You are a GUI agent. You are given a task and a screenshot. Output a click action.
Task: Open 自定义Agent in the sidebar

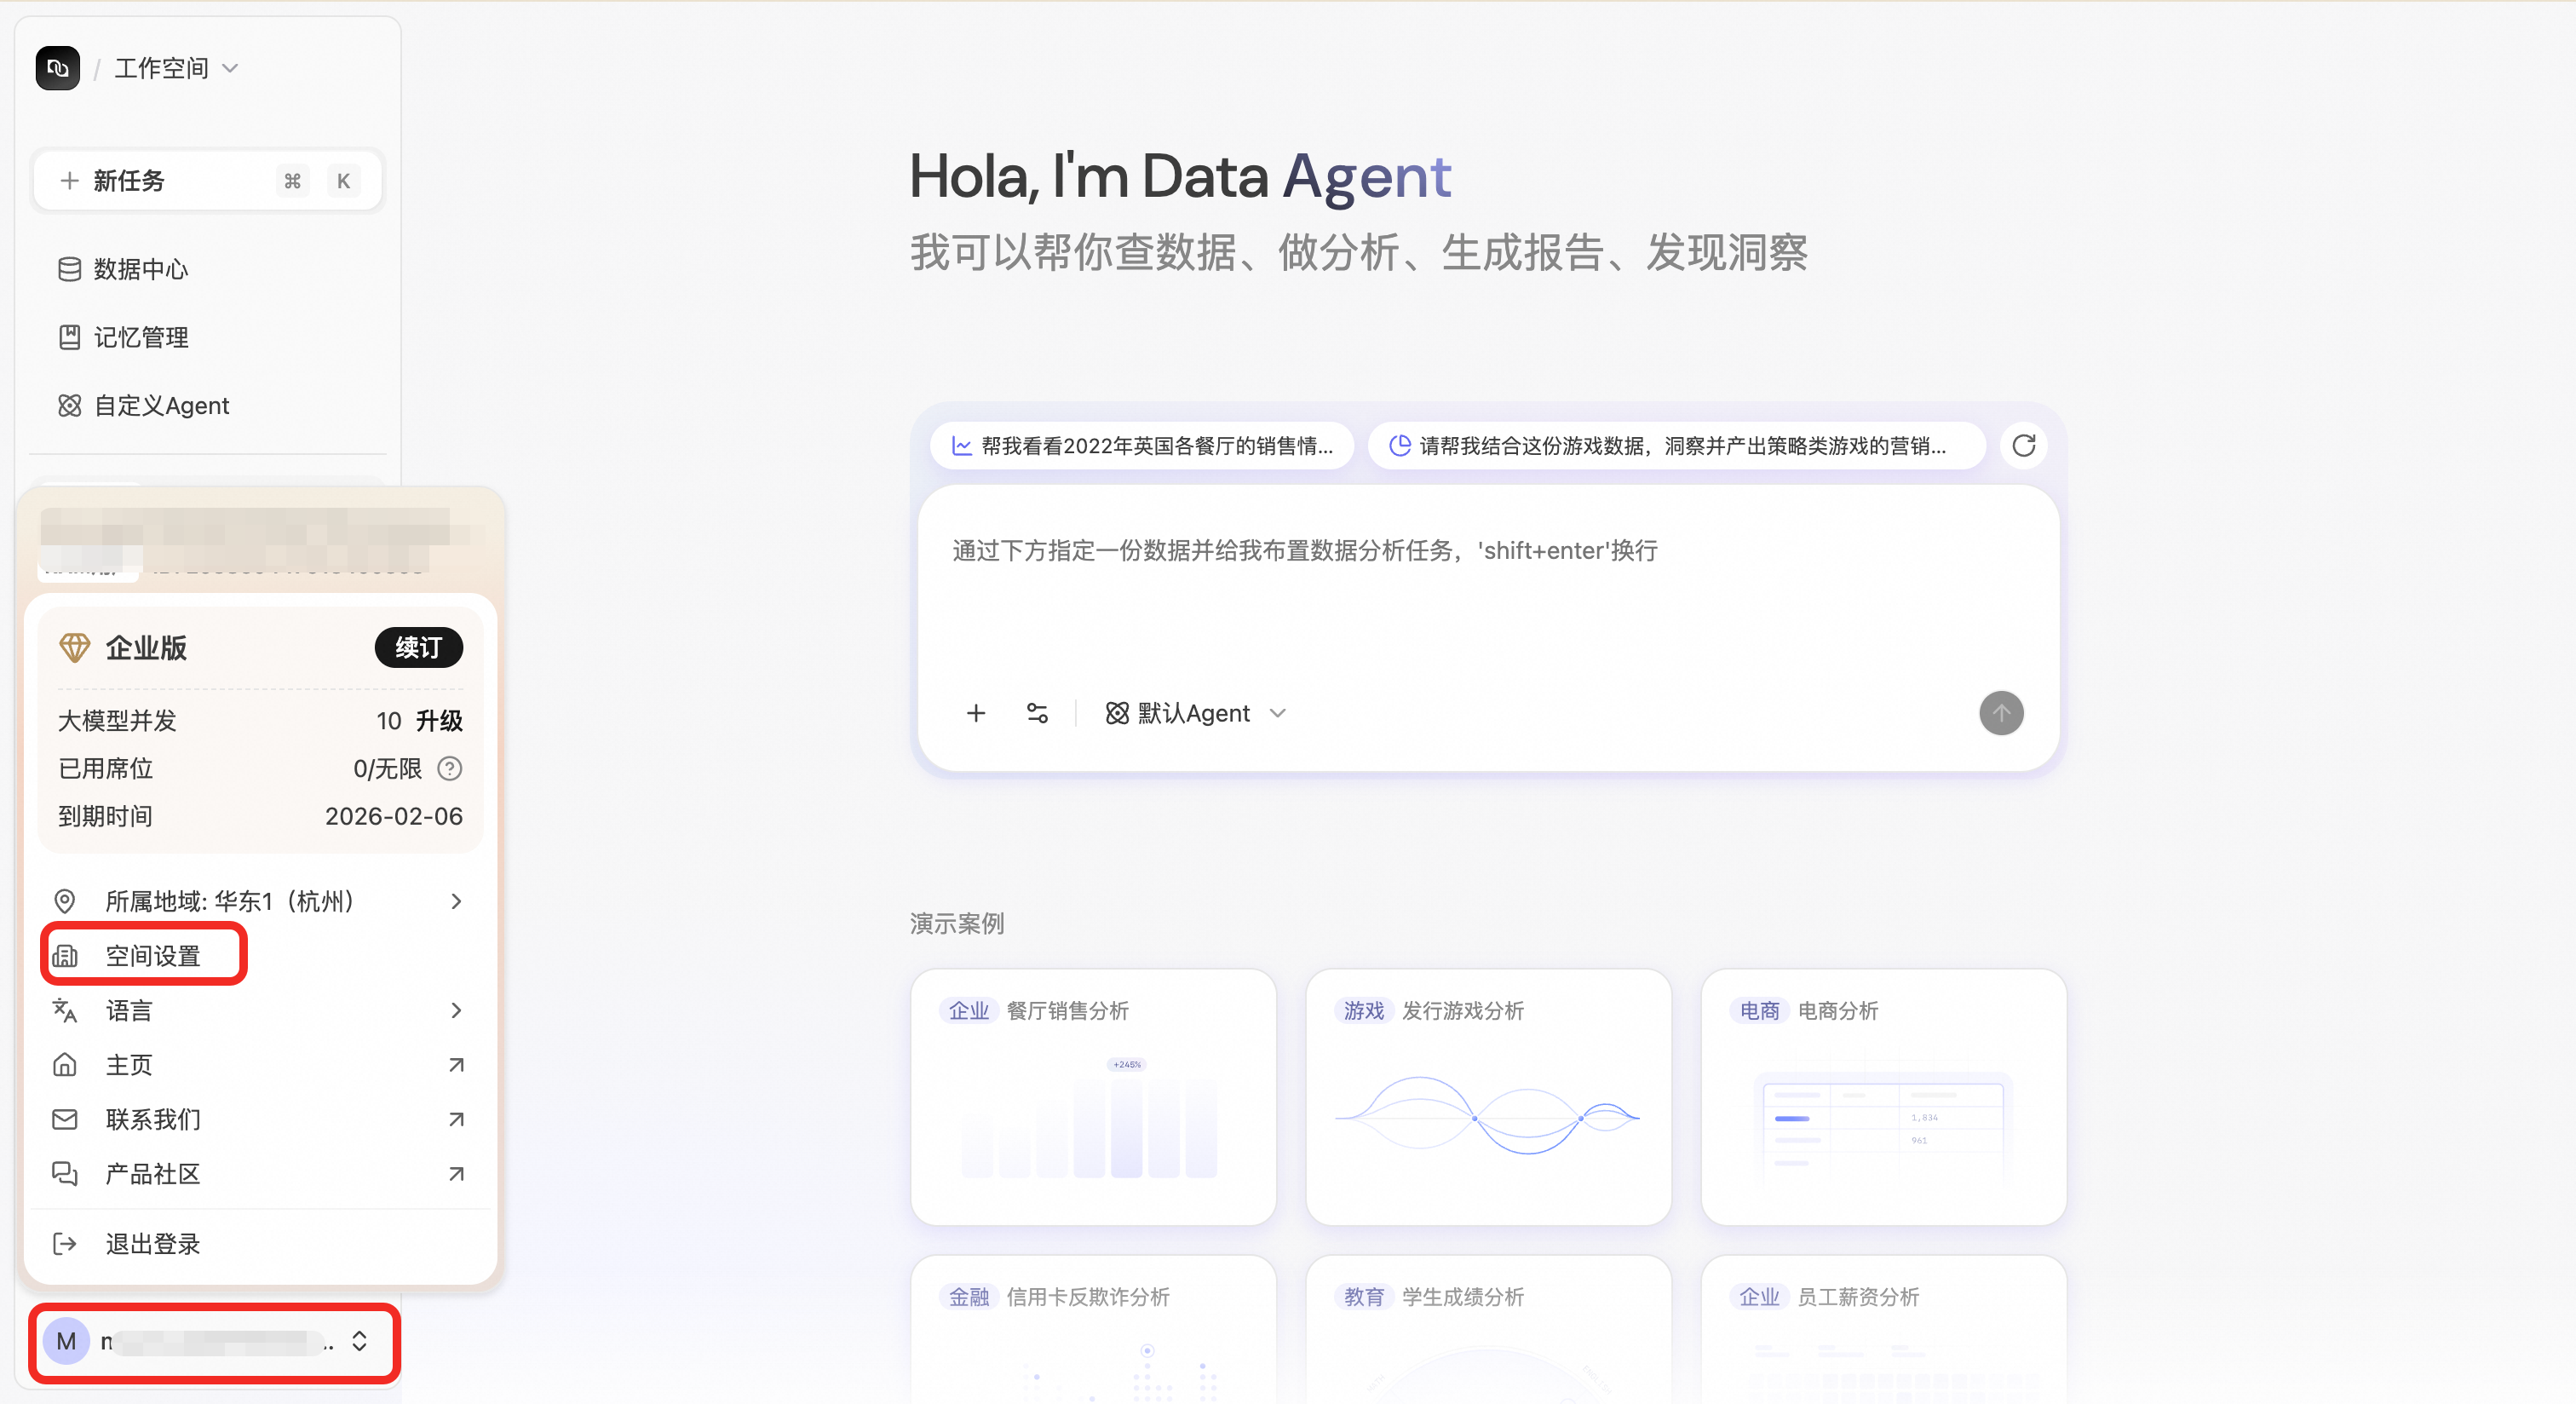160,405
